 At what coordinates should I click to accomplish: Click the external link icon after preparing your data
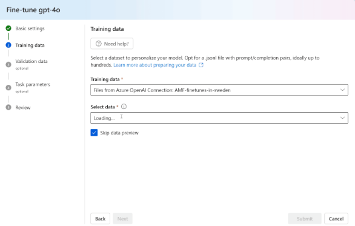tap(201, 65)
